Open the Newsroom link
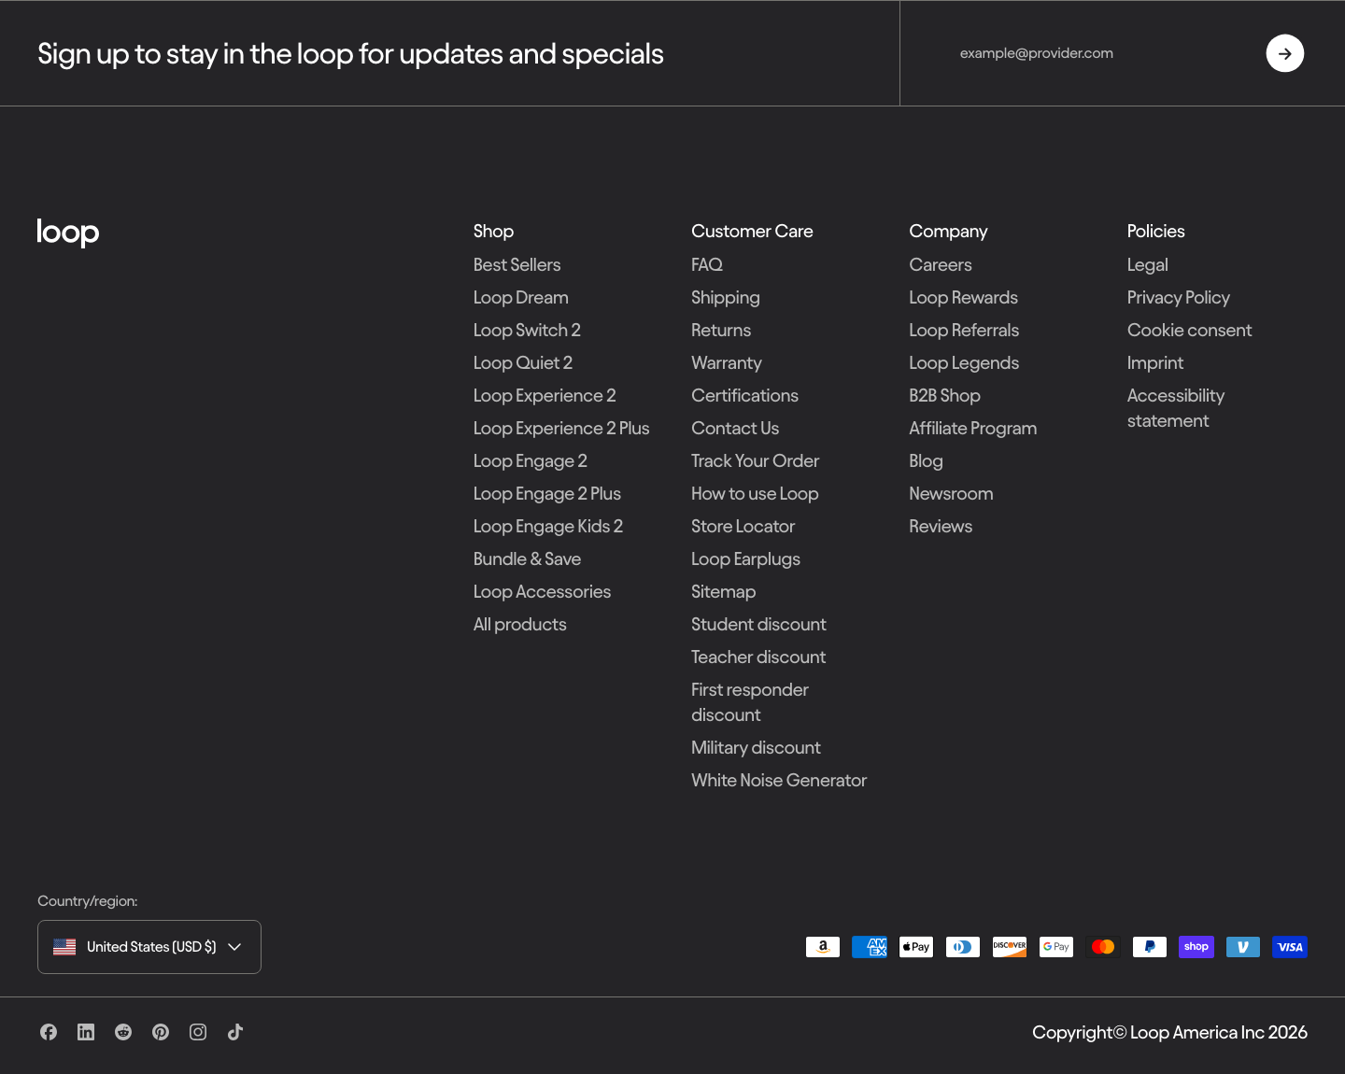Image resolution: width=1345 pixels, height=1074 pixels. pyautogui.click(x=951, y=493)
